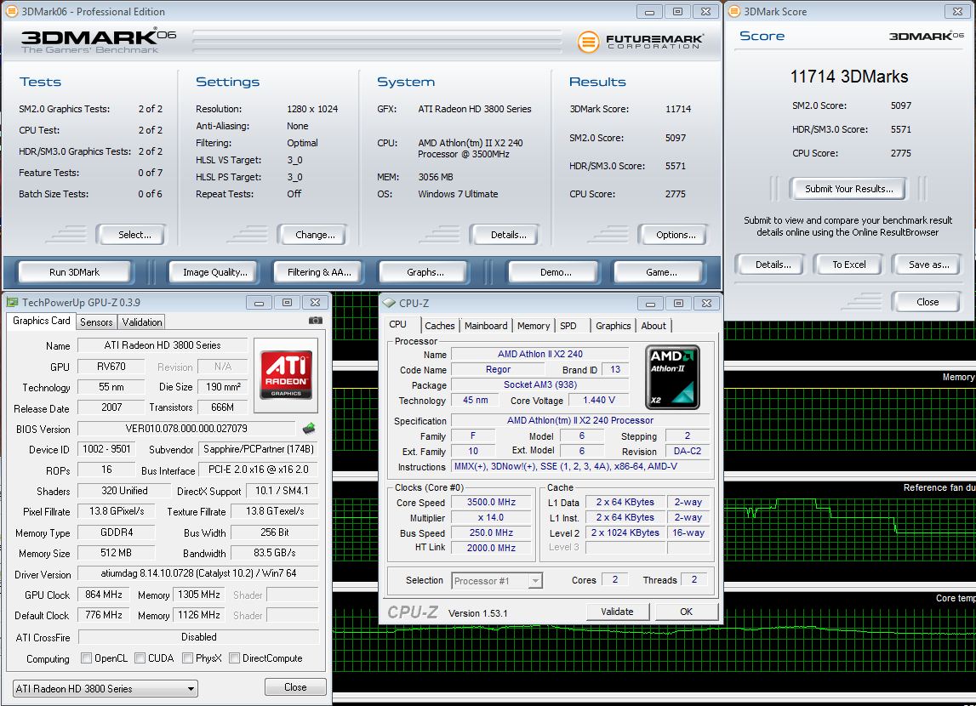The height and width of the screenshot is (706, 976).
Task: Open the Graphics tab in CPU-Z
Action: tap(614, 326)
